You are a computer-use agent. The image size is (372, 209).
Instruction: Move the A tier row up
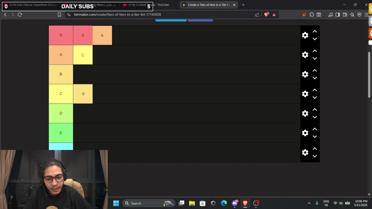point(314,51)
